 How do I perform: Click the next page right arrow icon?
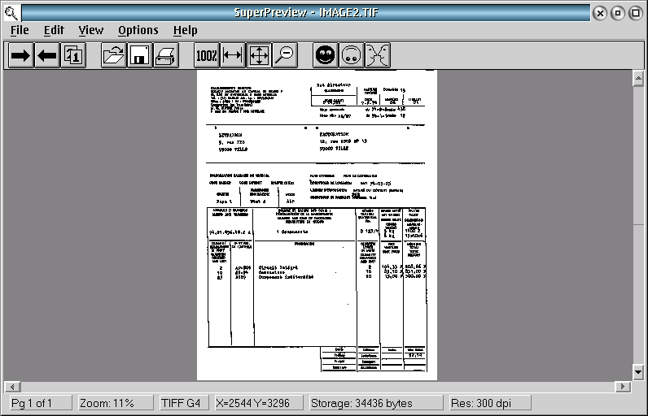[20, 55]
